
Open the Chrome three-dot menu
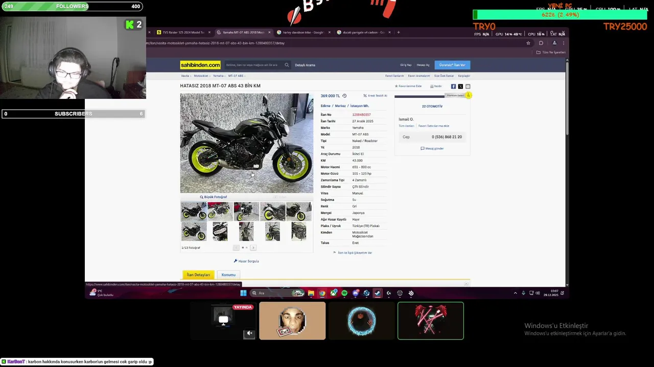[x=563, y=43]
